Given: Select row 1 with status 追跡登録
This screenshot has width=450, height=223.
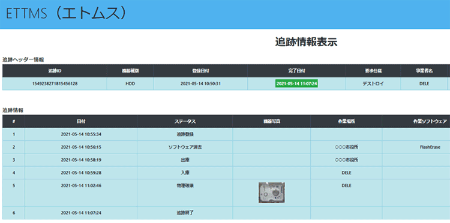Looking at the screenshot, I should [226, 134].
